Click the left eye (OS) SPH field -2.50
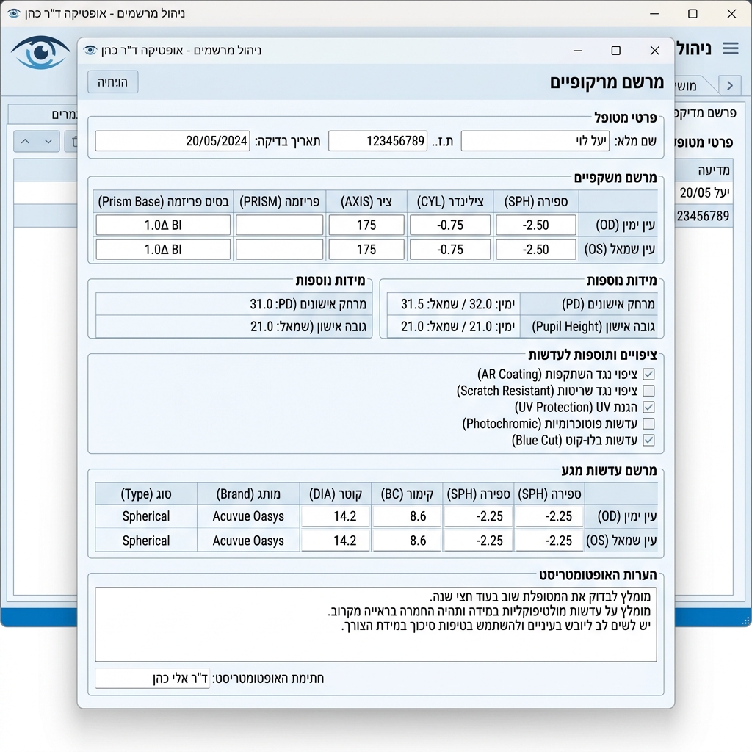752x752 pixels. (x=535, y=250)
